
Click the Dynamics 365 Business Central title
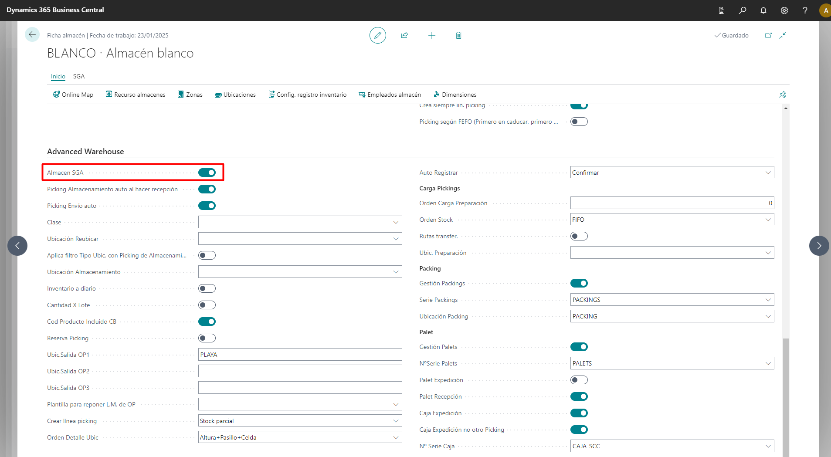coord(55,10)
